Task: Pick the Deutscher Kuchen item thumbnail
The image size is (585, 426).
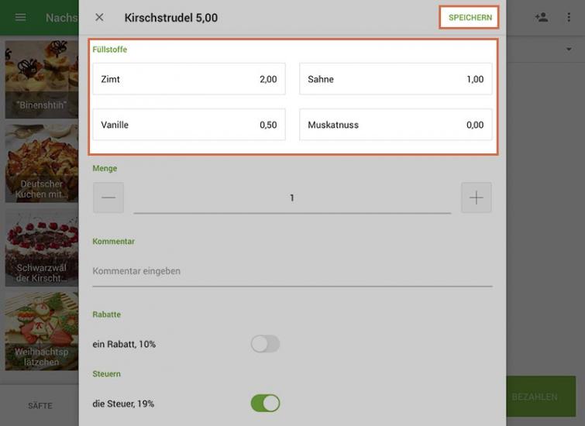Action: 42,164
